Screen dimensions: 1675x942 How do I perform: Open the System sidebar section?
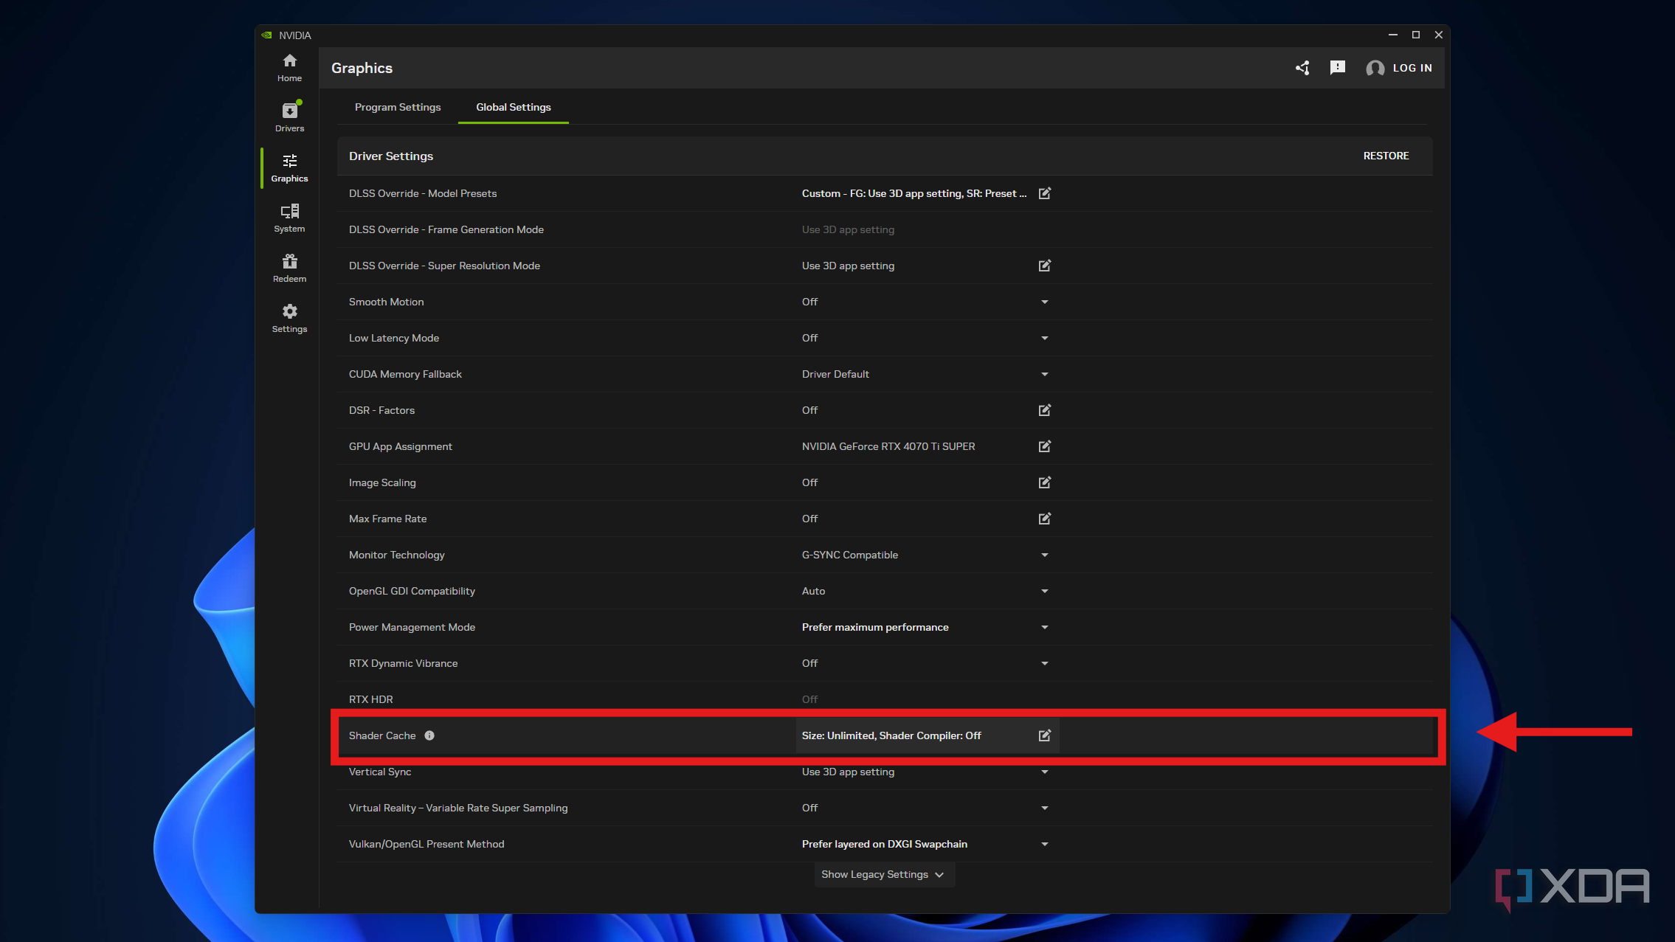click(x=289, y=218)
